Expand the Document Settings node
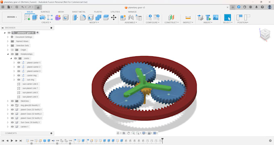The width and height of the screenshot is (274, 145). tap(8, 37)
